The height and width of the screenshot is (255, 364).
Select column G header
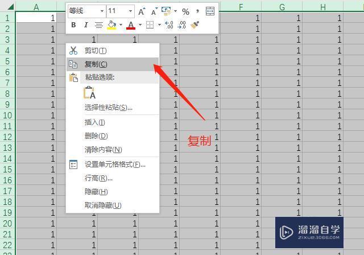click(282, 7)
